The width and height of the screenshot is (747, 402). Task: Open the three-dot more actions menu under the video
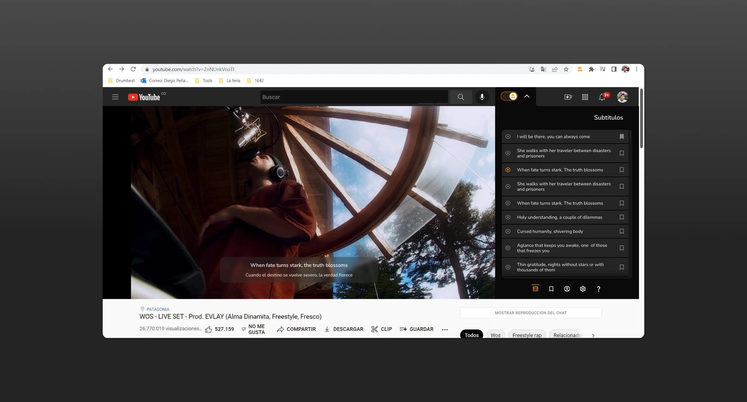445,329
